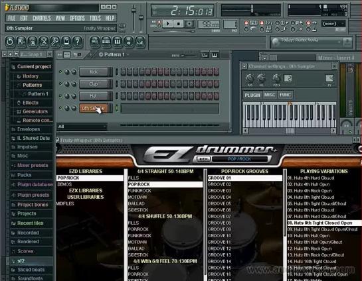
Task: Click the Channel settings keyboard scrollbar
Action: (x=290, y=131)
